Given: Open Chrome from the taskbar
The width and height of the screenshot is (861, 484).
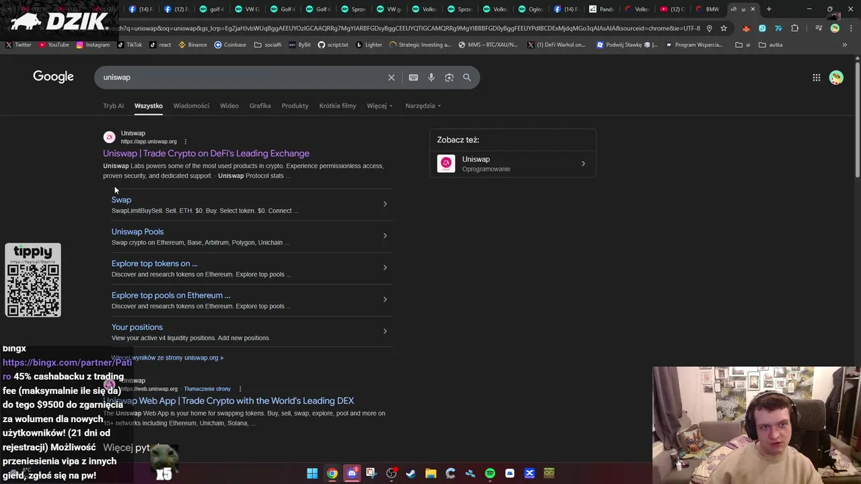Looking at the screenshot, I should (332, 473).
